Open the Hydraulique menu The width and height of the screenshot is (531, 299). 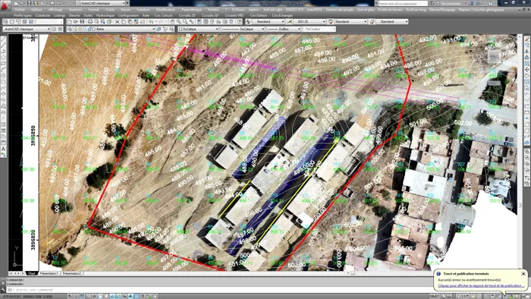105,16
